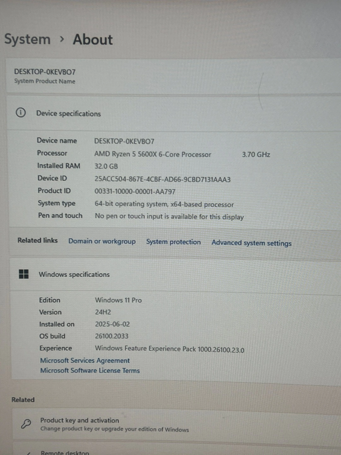Click the 'Processor' label
341x455 pixels.
[52, 153]
